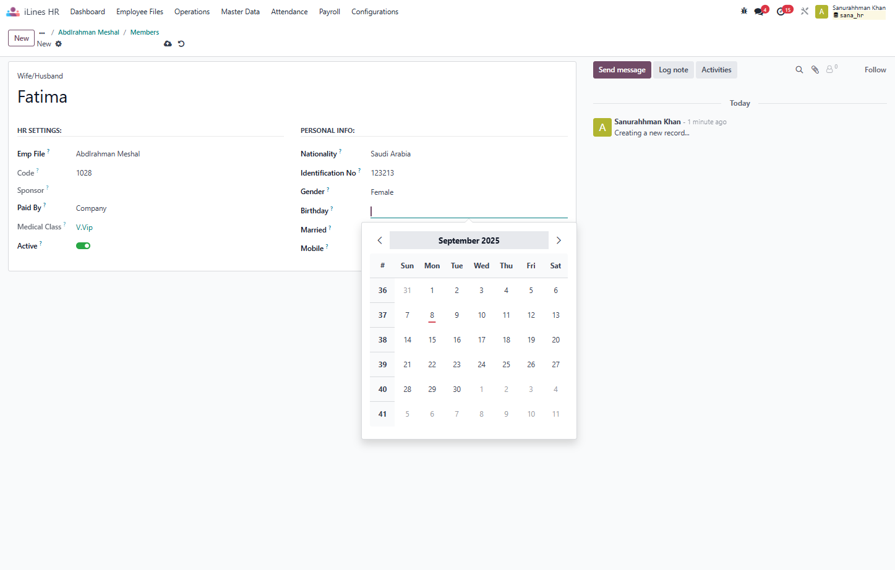Viewport: 895px width, 570px height.
Task: Open the Employee Files menu
Action: point(140,12)
